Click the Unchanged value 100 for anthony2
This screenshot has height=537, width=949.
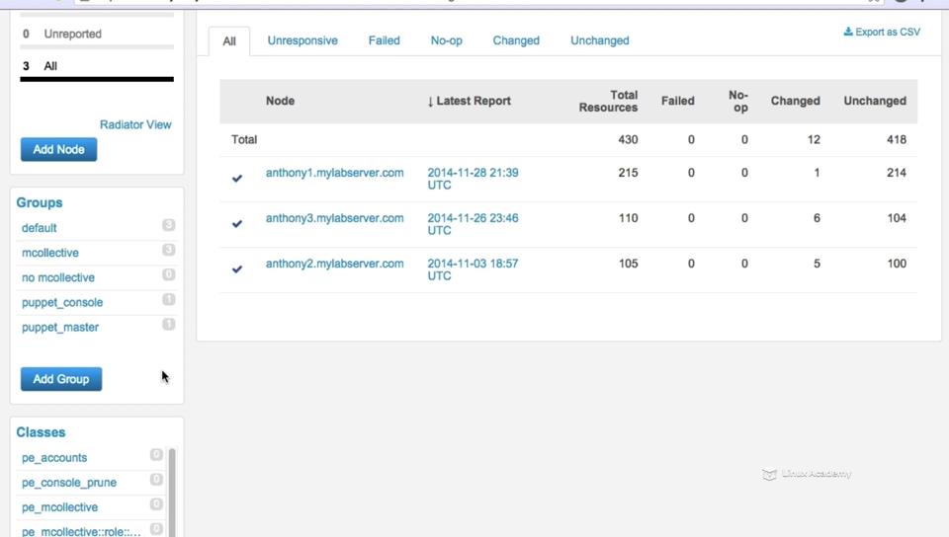[897, 264]
